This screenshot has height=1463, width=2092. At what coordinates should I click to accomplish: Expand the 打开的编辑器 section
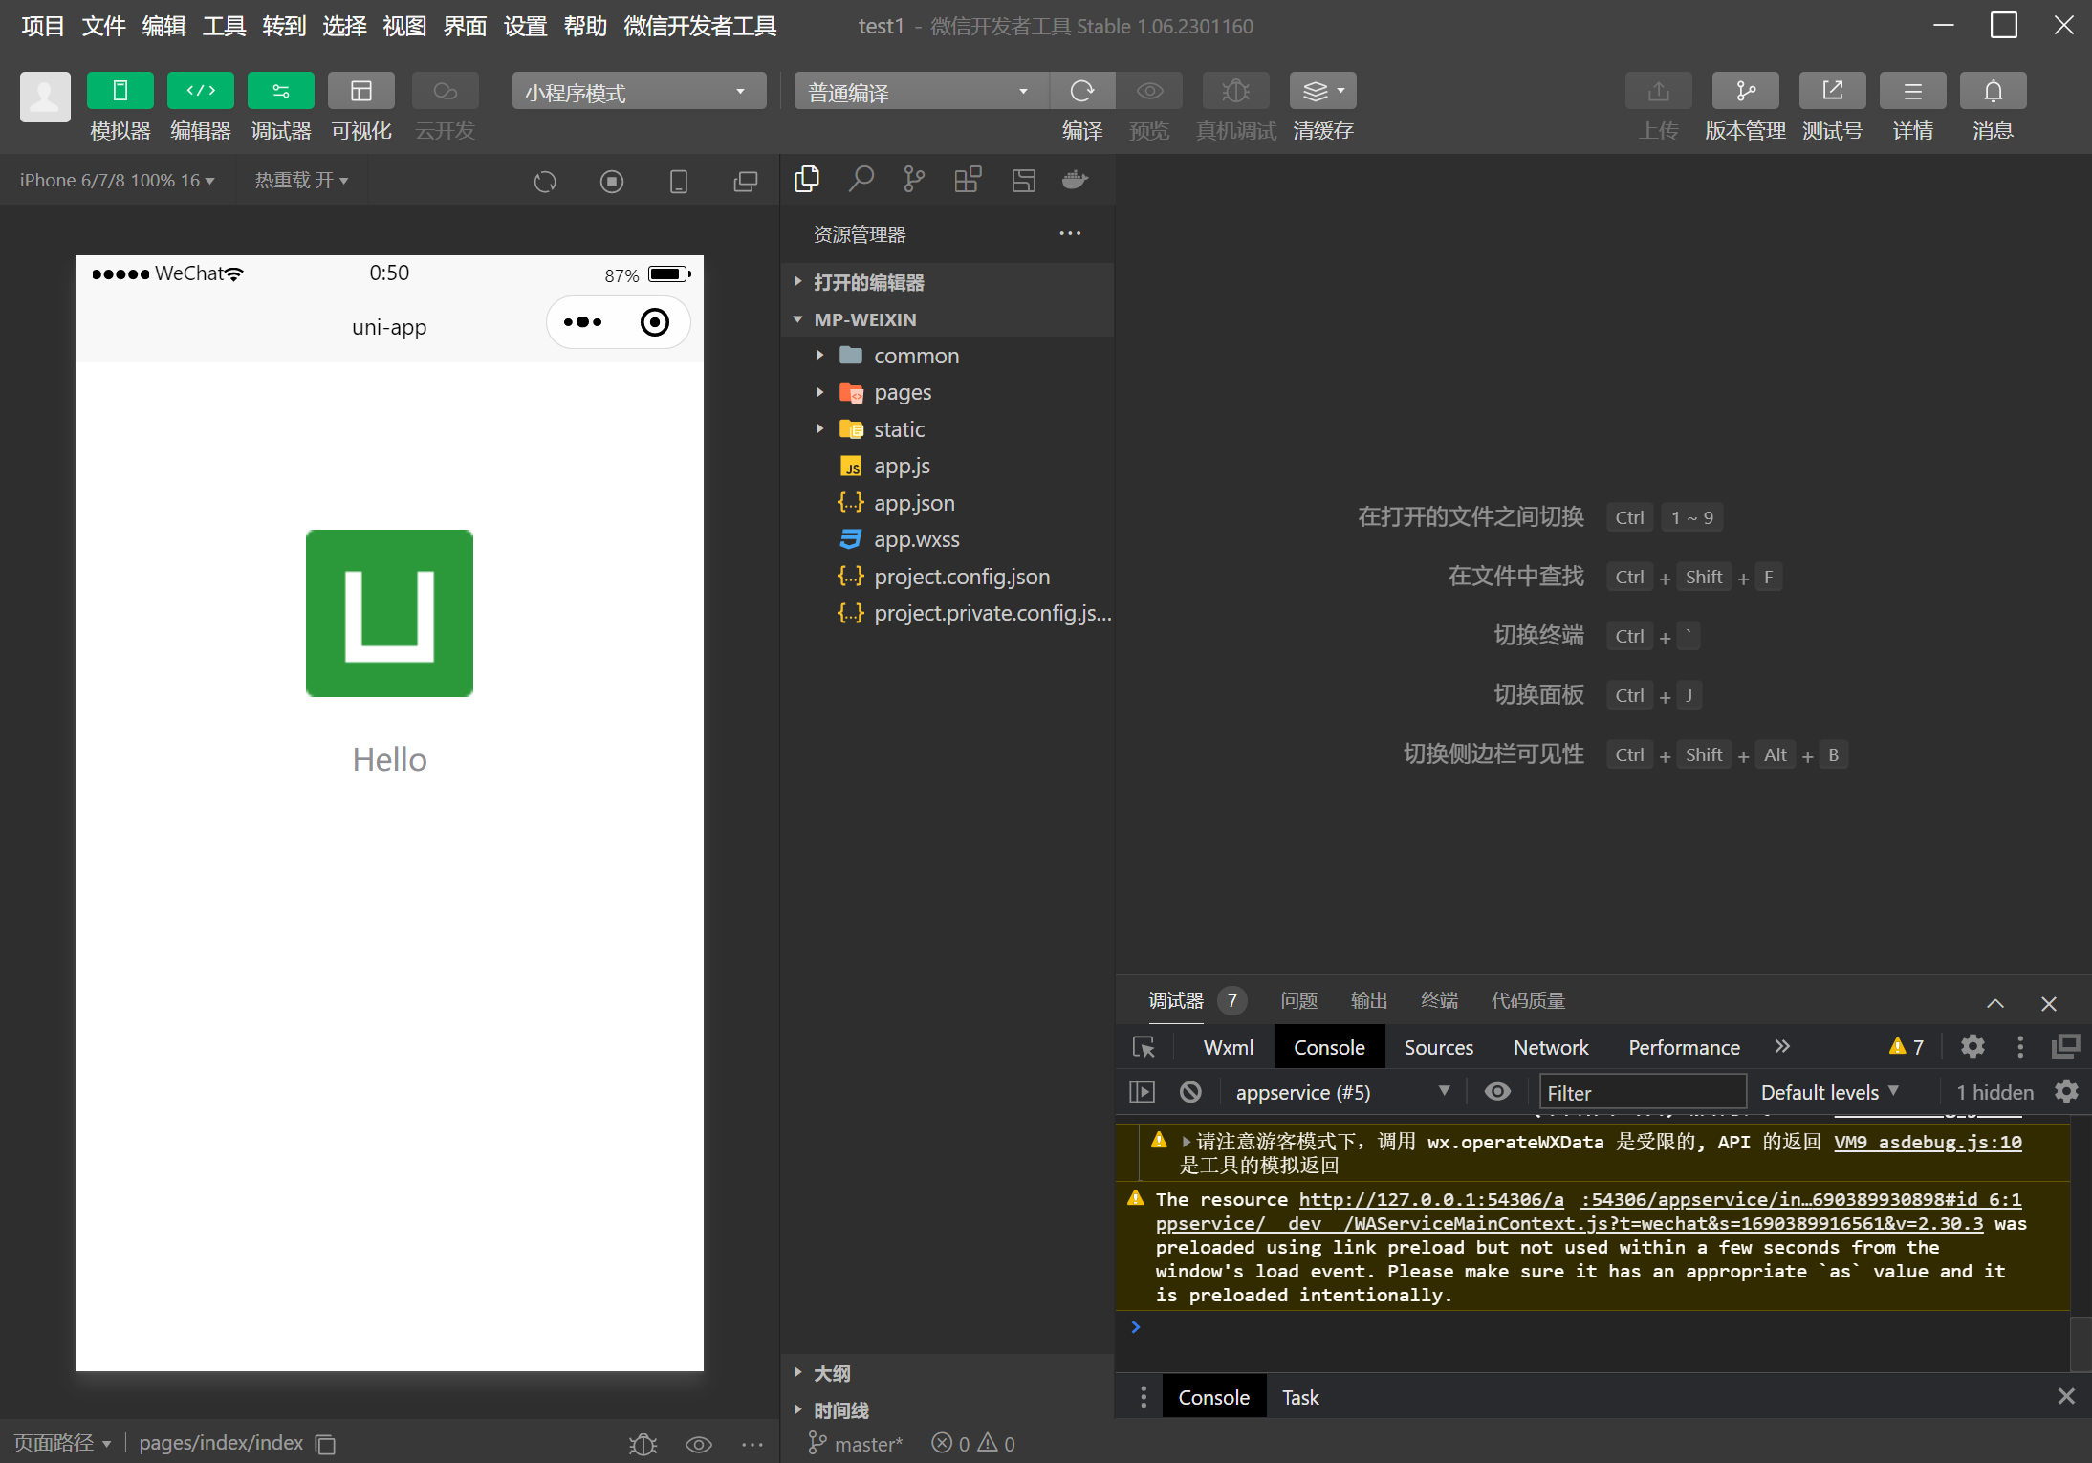pyautogui.click(x=948, y=282)
